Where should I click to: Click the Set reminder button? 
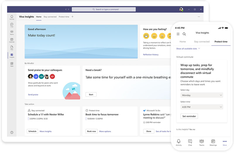tap(189, 116)
